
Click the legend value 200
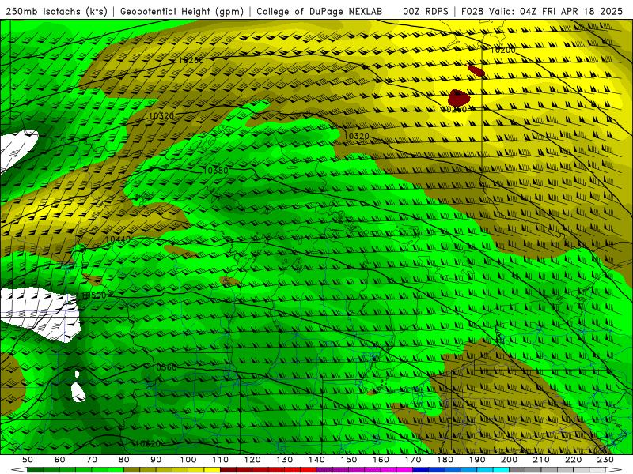coord(509,460)
